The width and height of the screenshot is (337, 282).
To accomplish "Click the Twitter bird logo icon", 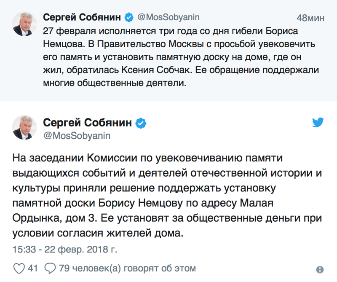I will pyautogui.click(x=318, y=123).
